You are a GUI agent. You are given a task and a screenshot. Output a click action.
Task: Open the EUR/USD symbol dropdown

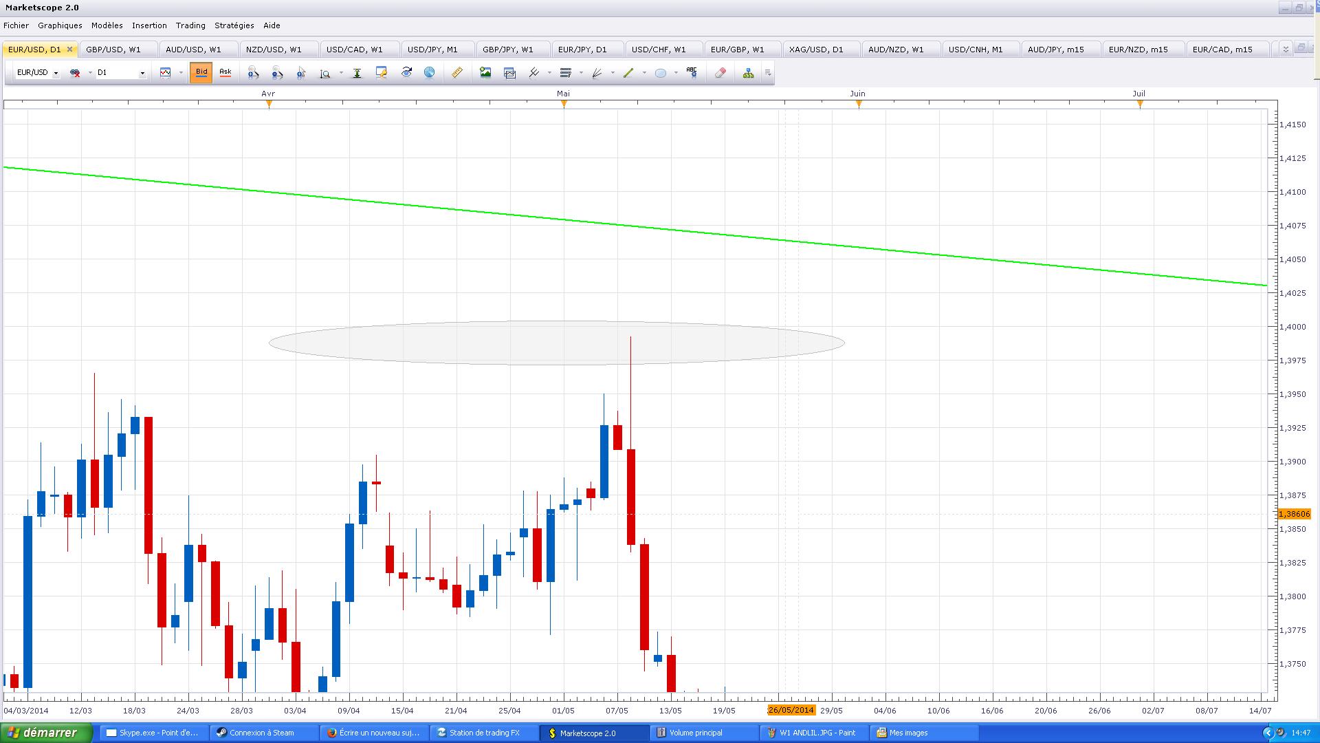pos(56,73)
